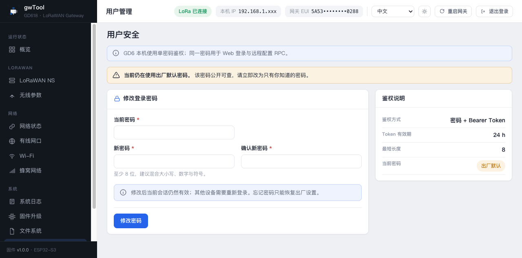Click the lock icon in 修改登录密码 header
The width and height of the screenshot is (522, 258).
click(117, 99)
